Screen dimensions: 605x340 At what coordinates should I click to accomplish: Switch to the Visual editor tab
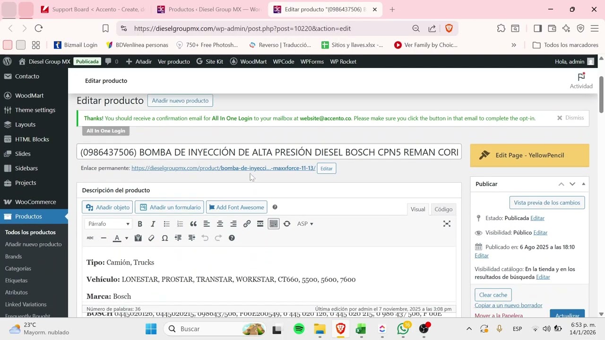coord(418,209)
